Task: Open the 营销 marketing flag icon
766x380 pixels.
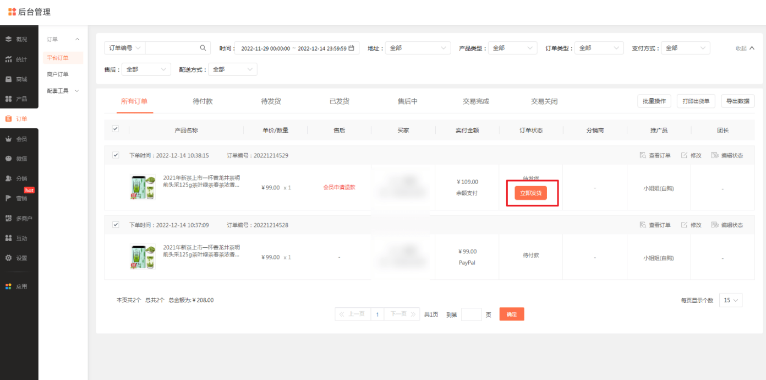Action: (8, 198)
